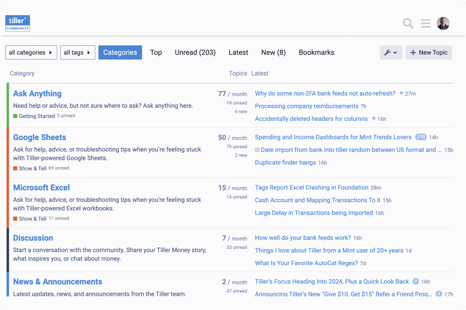Click '19 unread' in Ask Anything
466x310 pixels.
(237, 103)
